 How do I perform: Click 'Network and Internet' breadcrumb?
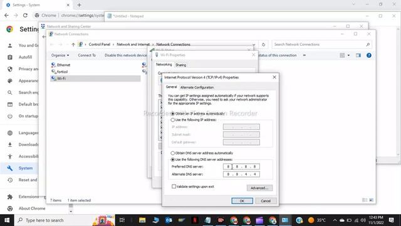click(x=133, y=45)
